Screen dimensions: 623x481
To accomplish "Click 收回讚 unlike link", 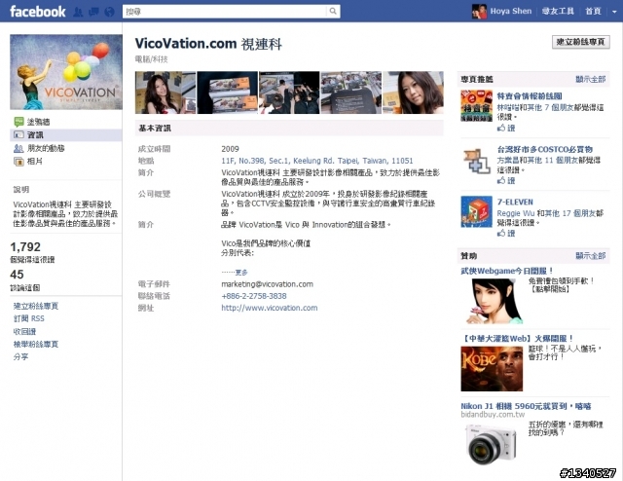I will (24, 331).
